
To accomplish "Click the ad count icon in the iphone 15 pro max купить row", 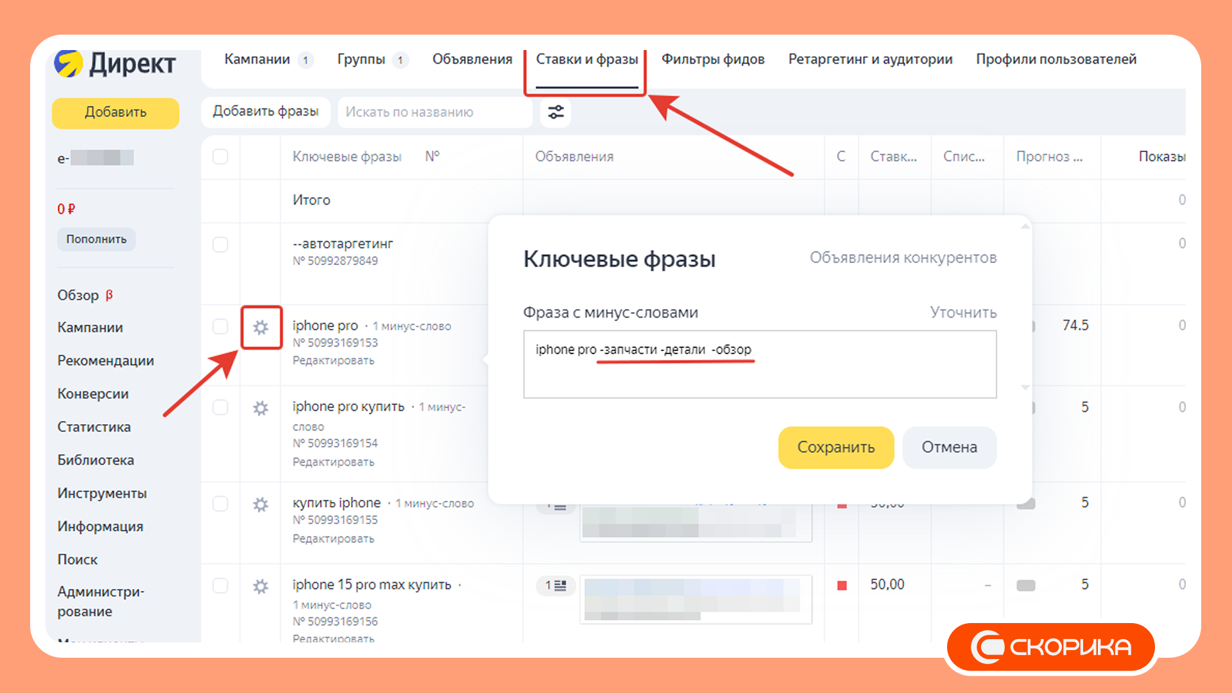I will tap(555, 585).
